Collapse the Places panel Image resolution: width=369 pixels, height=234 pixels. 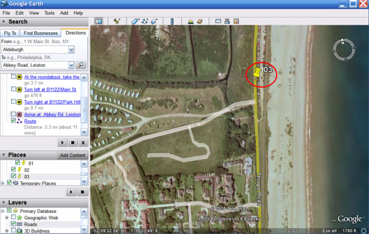click(x=4, y=155)
